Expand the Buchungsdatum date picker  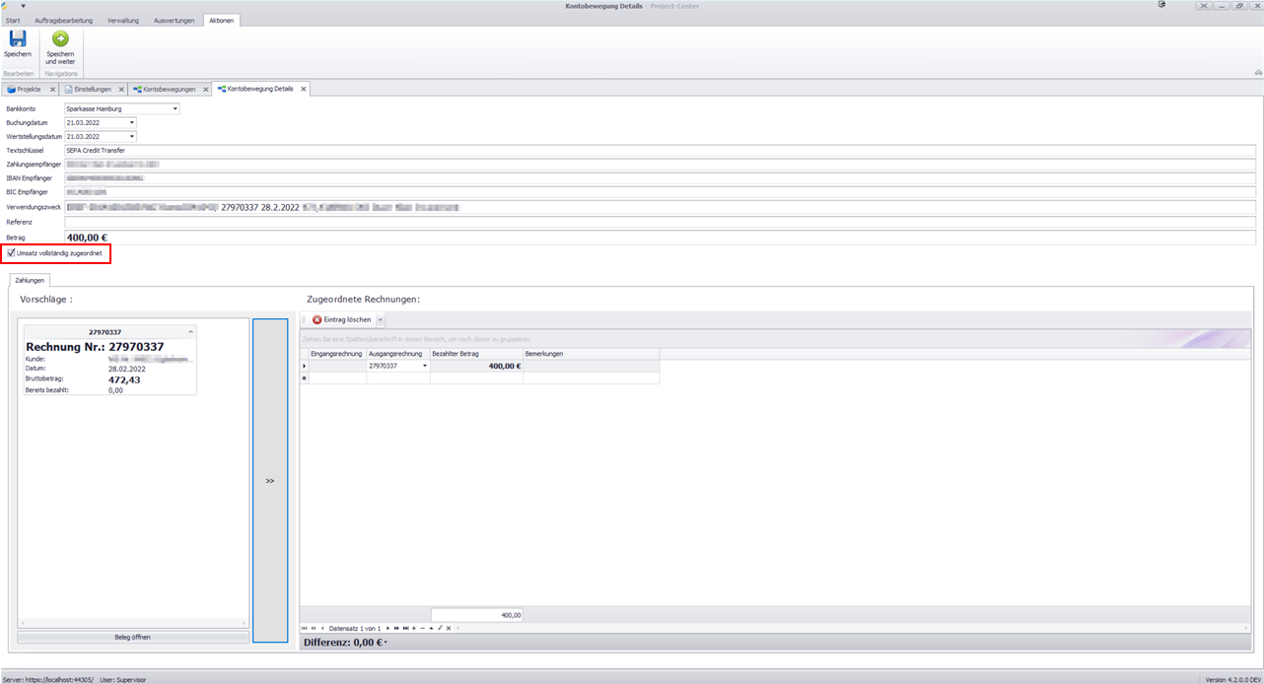[131, 123]
